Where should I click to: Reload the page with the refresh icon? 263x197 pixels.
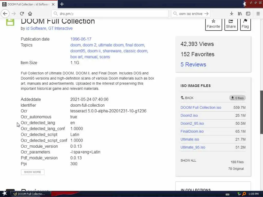pos(22,14)
